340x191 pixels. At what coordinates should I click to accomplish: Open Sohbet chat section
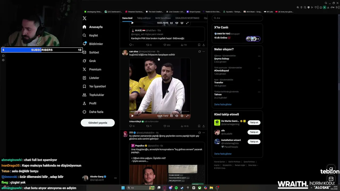pos(91,52)
